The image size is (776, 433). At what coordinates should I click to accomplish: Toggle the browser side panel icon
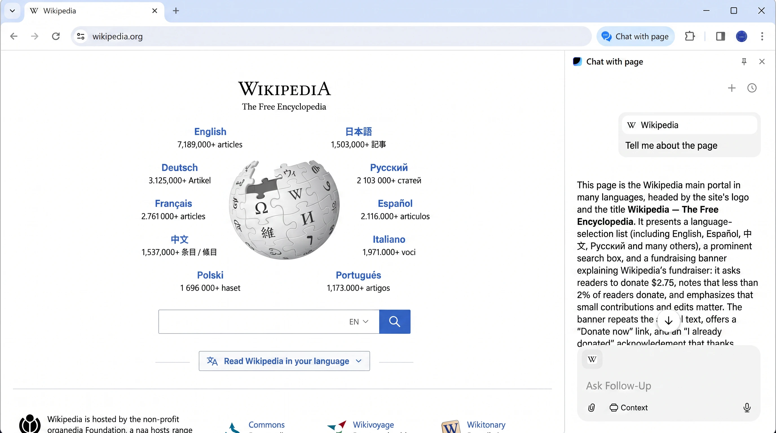tap(720, 36)
